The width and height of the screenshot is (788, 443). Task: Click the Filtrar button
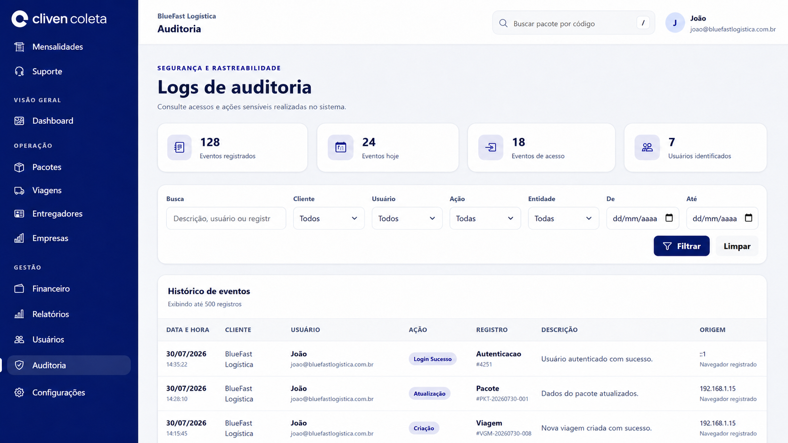(x=681, y=246)
